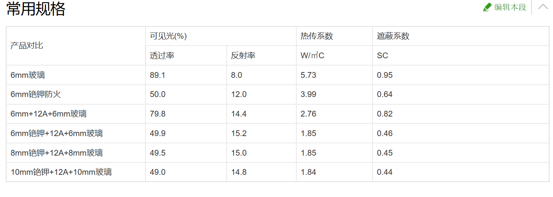
Task: Click the 0.44 shading coefficient value
Action: pos(385,172)
